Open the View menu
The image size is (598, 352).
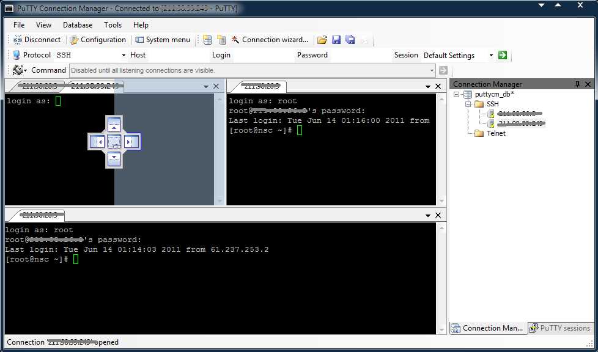pos(43,25)
